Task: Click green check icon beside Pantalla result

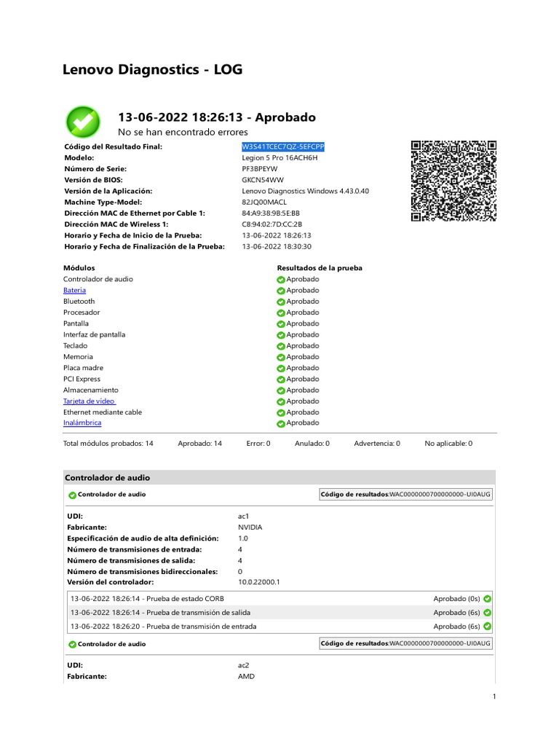Action: pos(281,324)
